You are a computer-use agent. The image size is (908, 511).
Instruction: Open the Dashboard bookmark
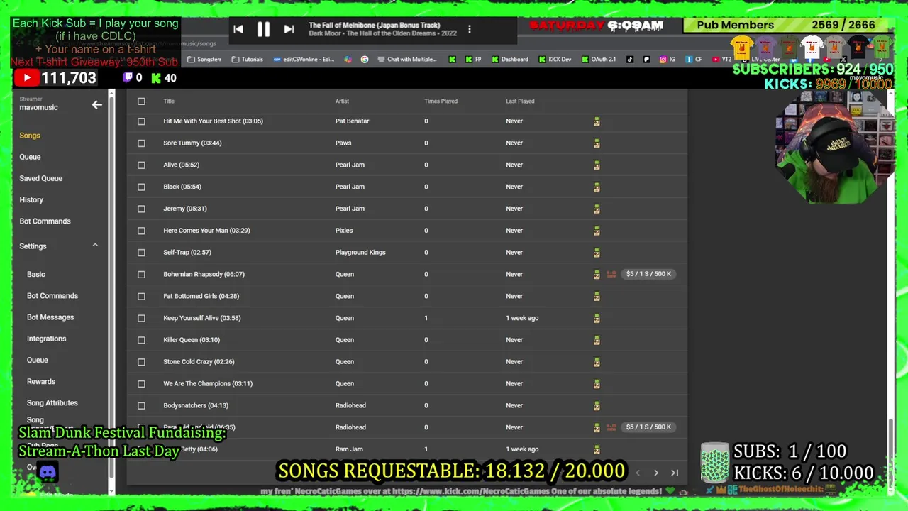point(510,60)
